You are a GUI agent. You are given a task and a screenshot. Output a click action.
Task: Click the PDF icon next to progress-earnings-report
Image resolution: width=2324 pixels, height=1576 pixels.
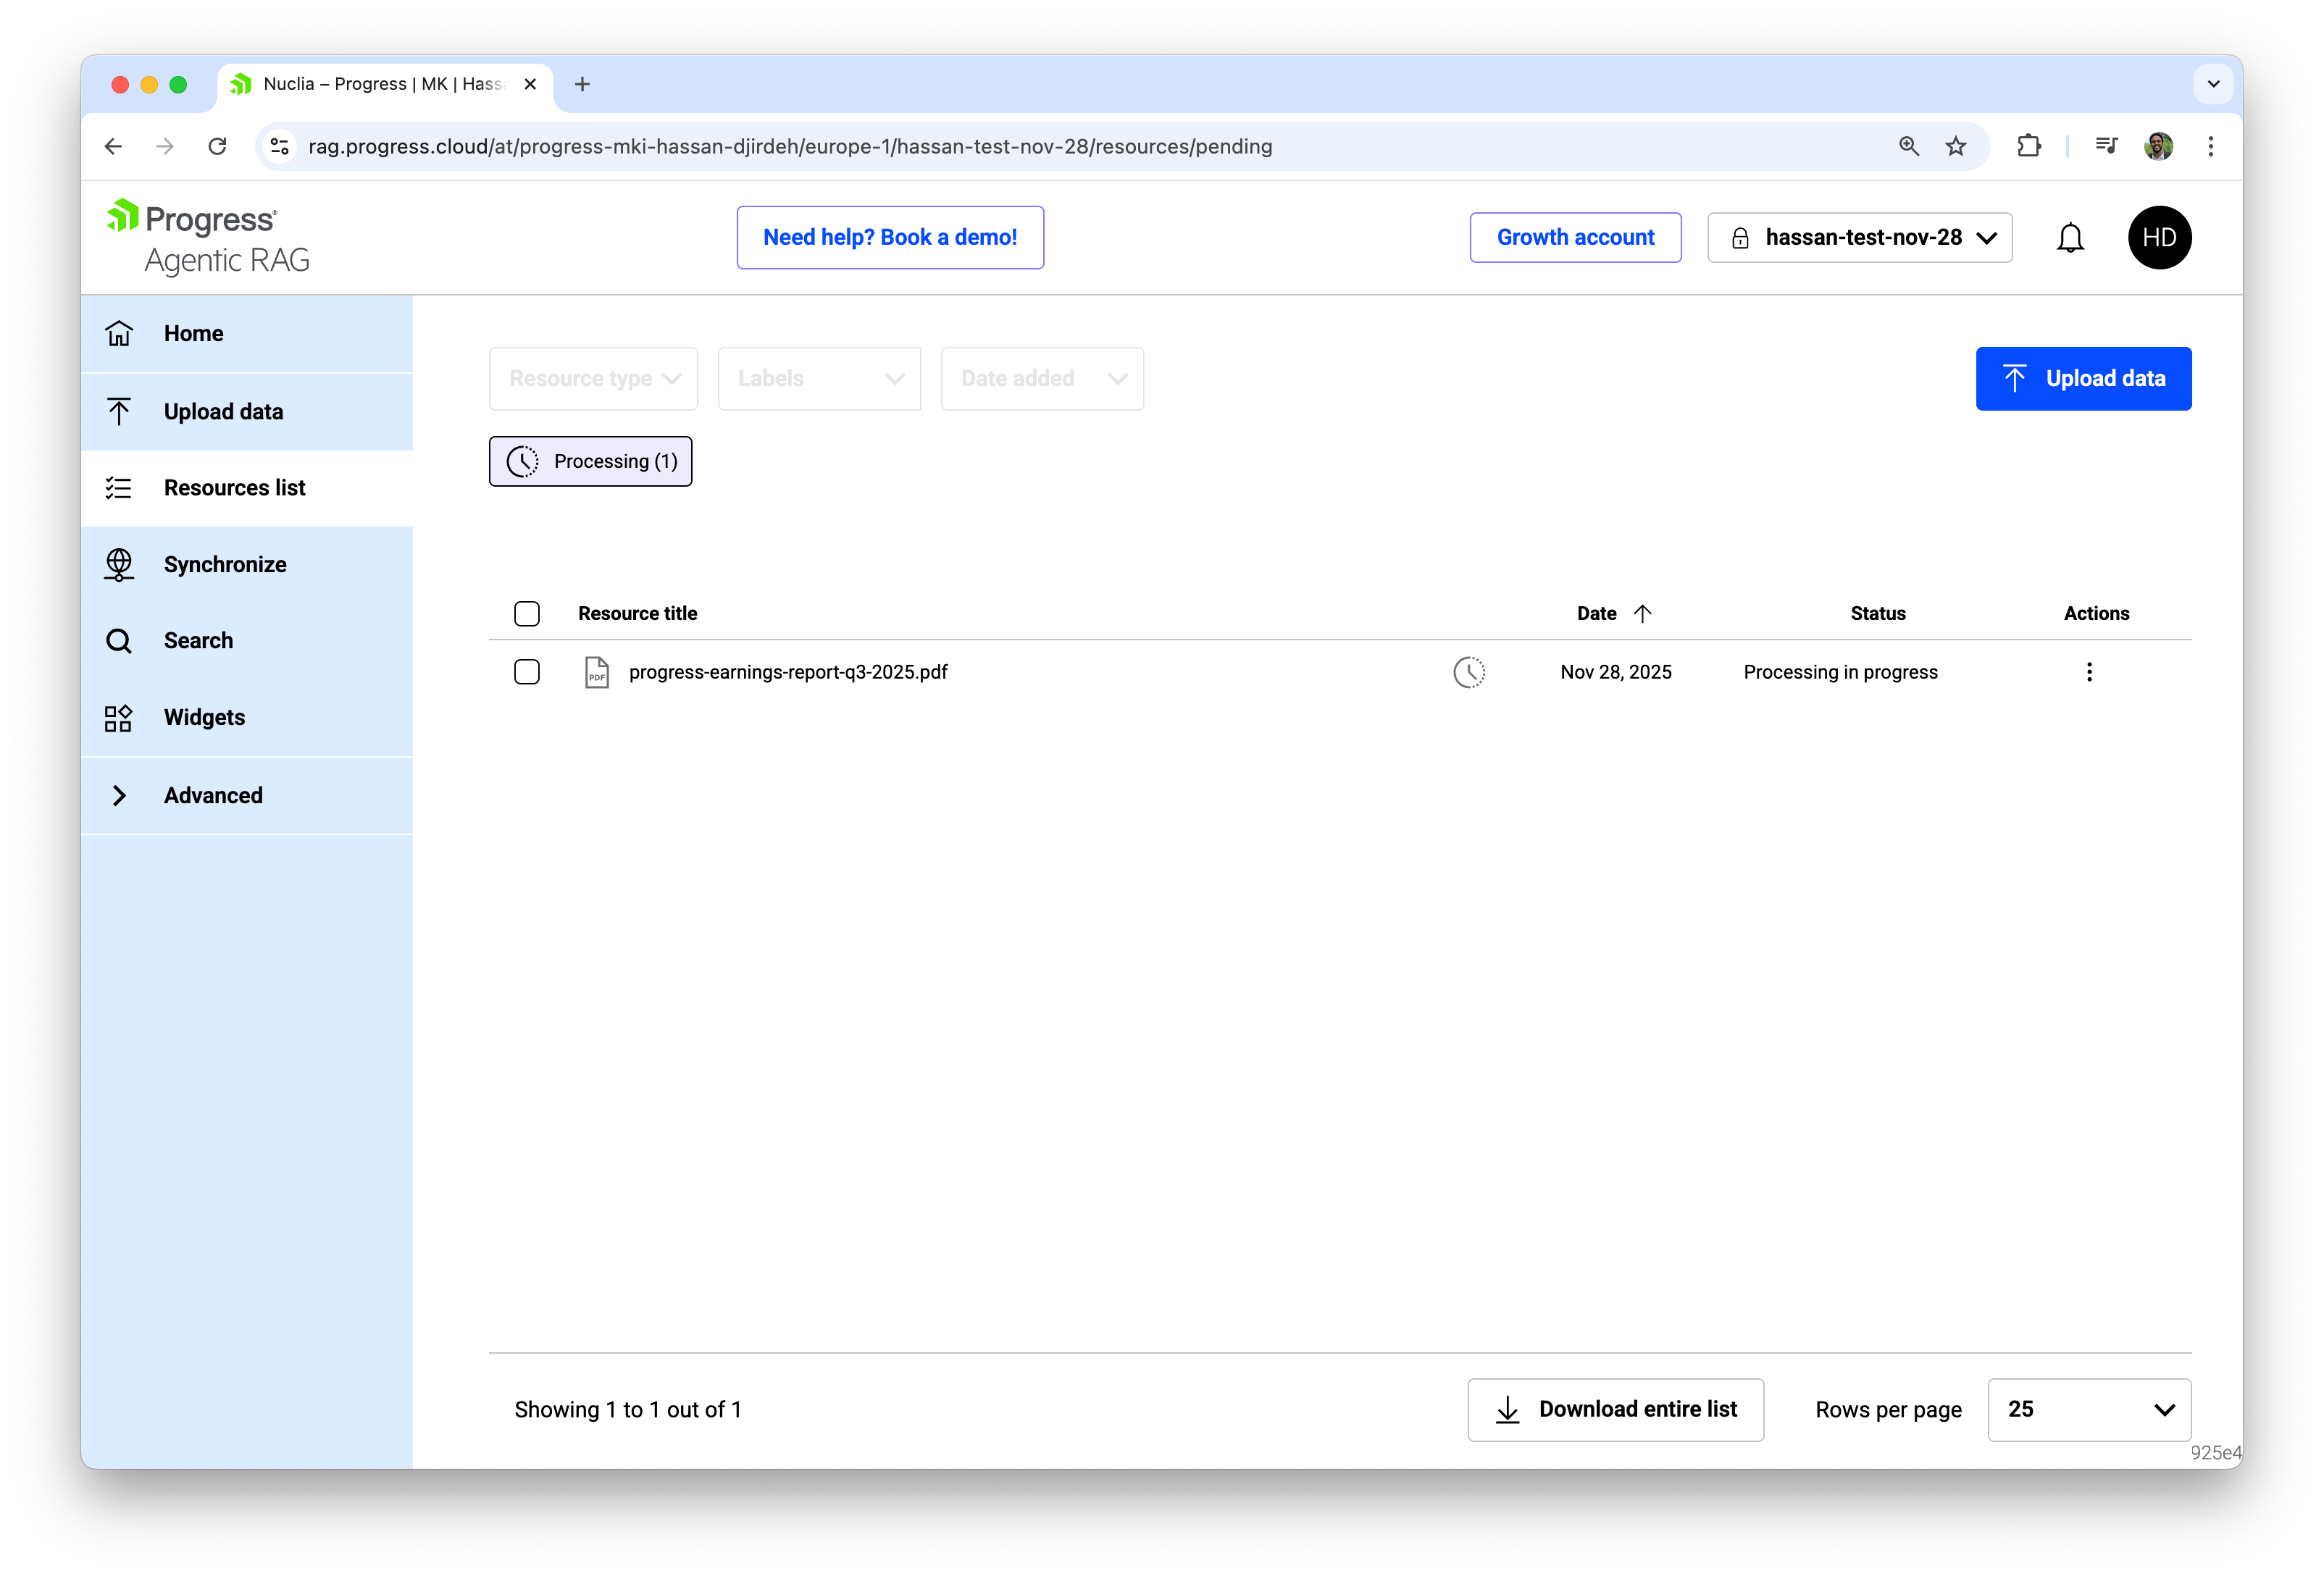[596, 672]
